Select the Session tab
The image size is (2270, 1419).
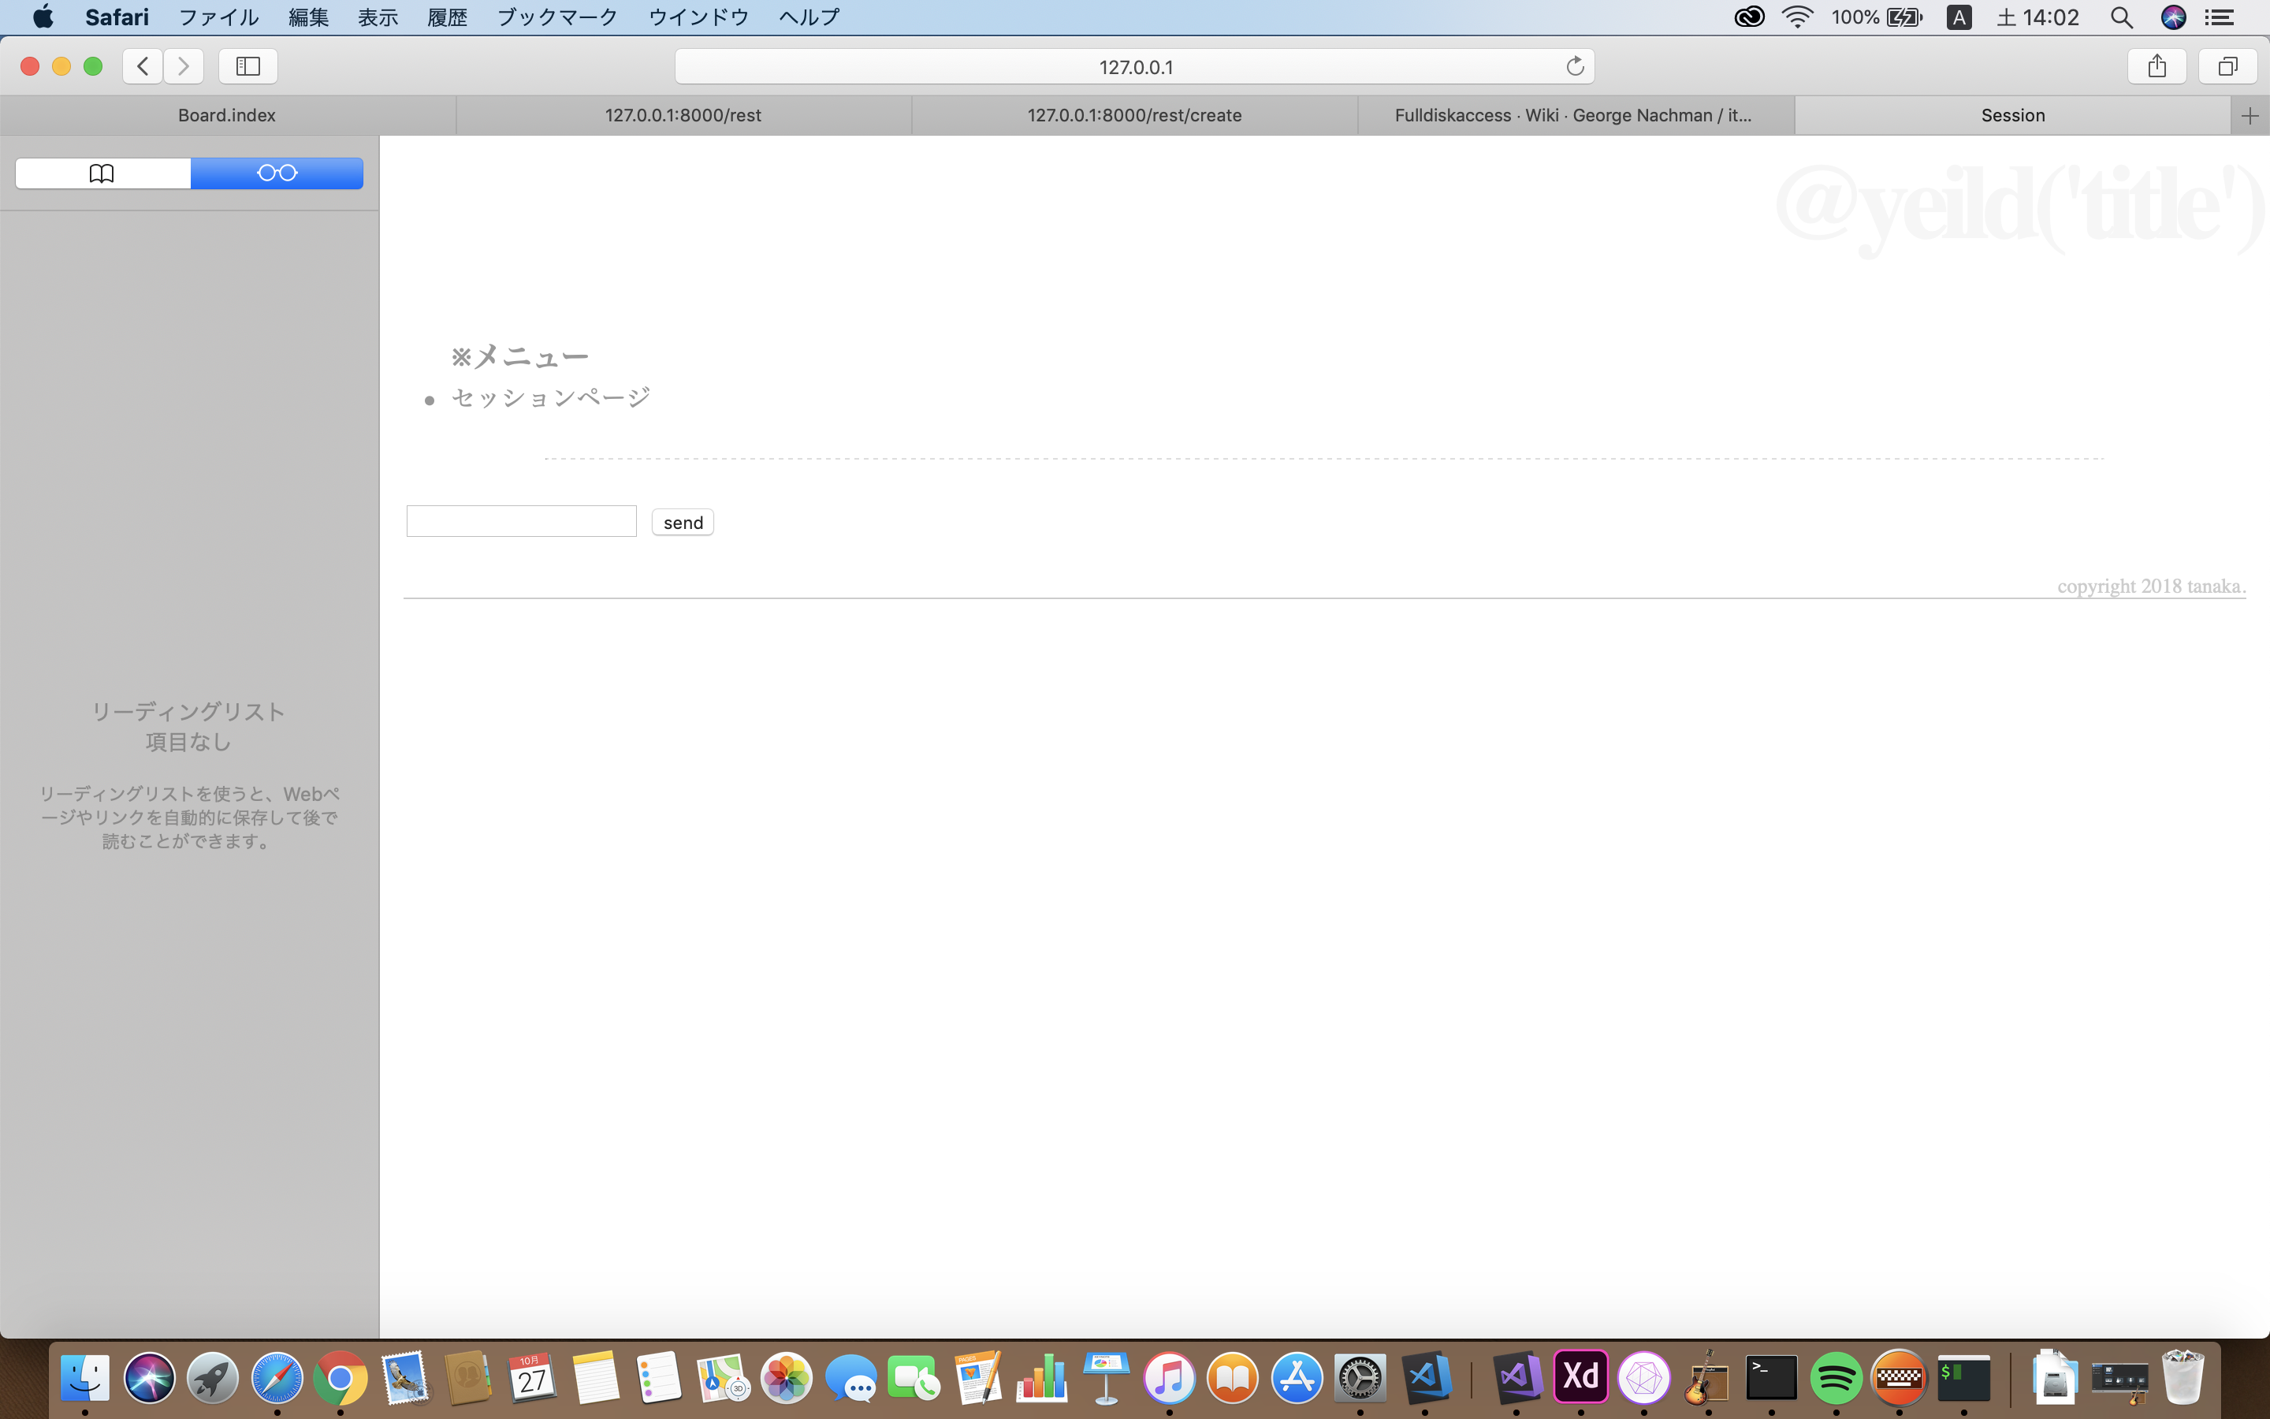[x=2013, y=115]
